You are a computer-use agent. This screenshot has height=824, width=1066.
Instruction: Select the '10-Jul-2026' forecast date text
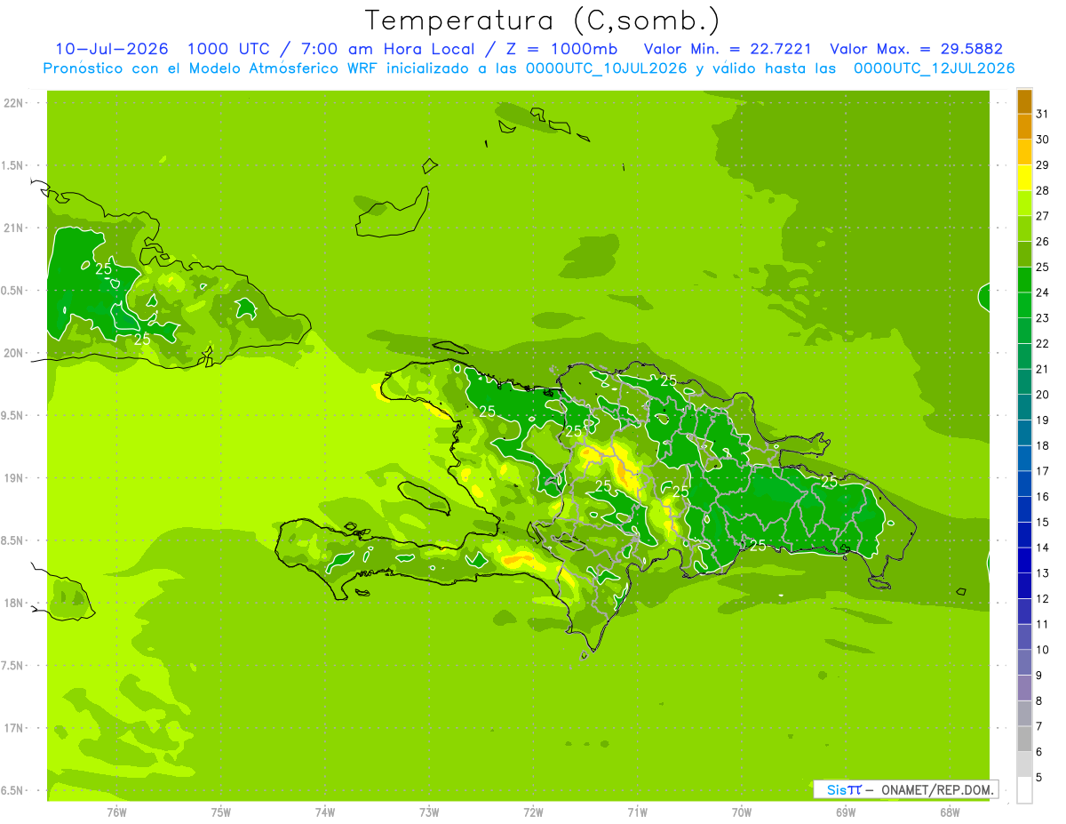click(114, 49)
